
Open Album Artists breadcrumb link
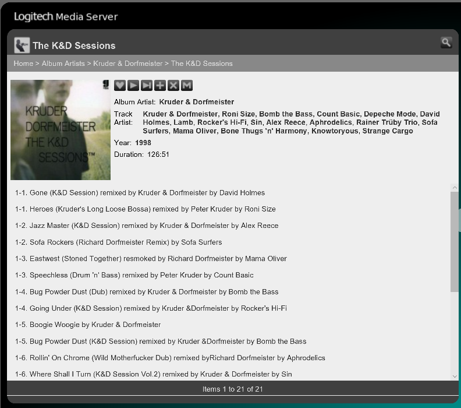pyautogui.click(x=63, y=64)
